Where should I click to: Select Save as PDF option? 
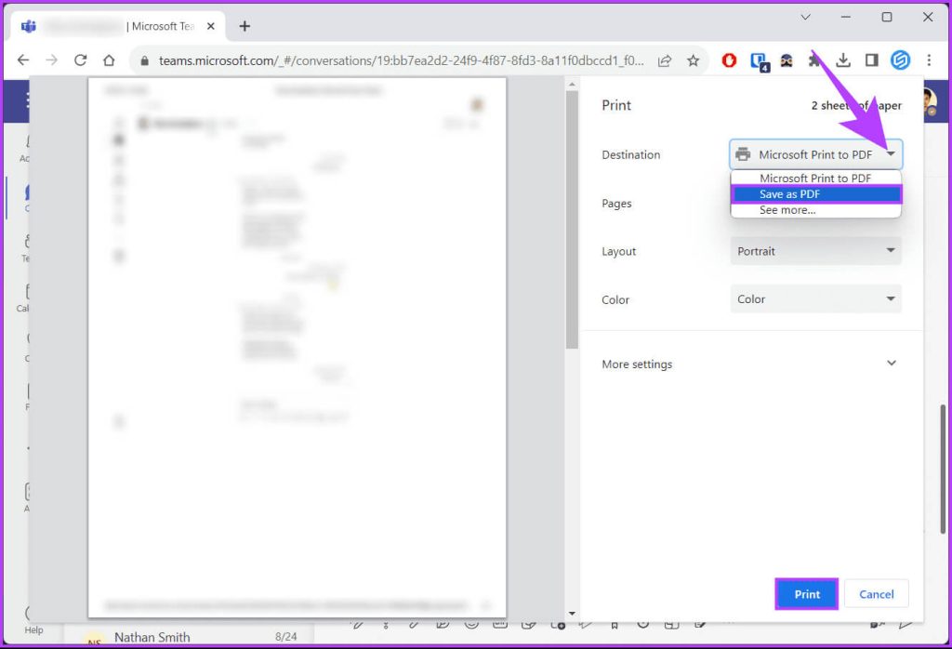815,194
